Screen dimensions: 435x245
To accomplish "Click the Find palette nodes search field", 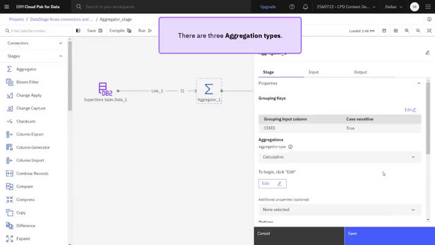I will click(36, 31).
